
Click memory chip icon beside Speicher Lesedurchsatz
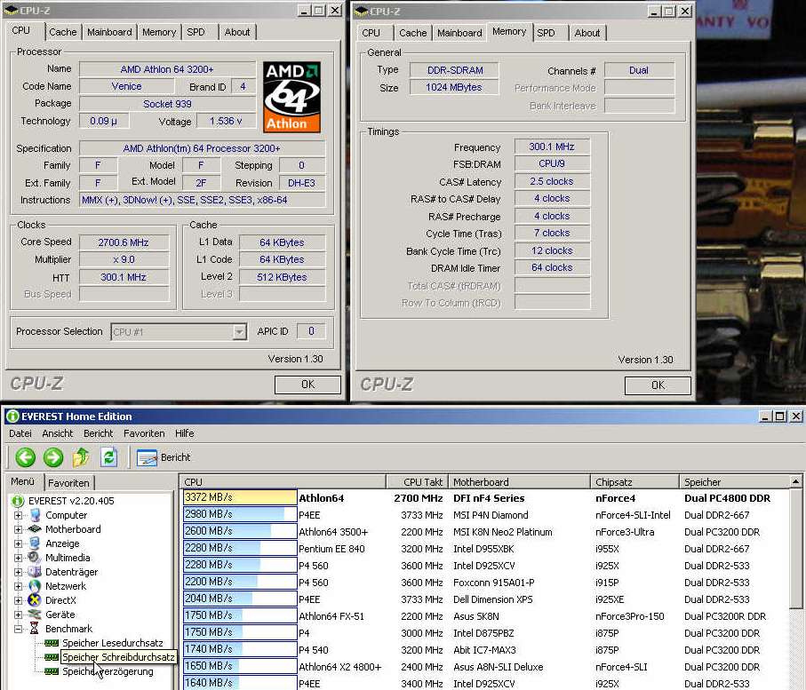tap(52, 643)
